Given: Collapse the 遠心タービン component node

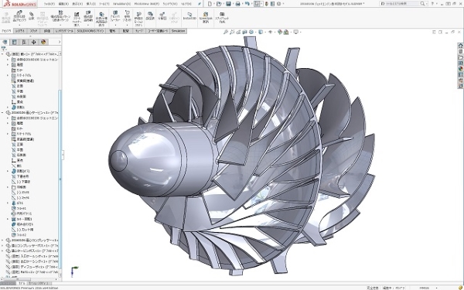Looking at the screenshot, I should [2, 113].
